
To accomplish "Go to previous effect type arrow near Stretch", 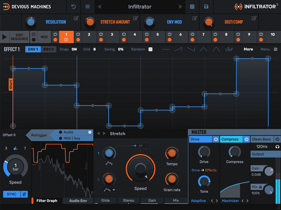I will (x=98, y=134).
